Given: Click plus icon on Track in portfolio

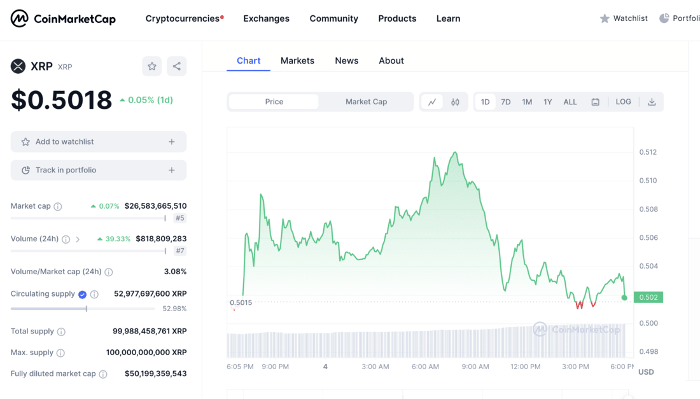Looking at the screenshot, I should coord(171,170).
